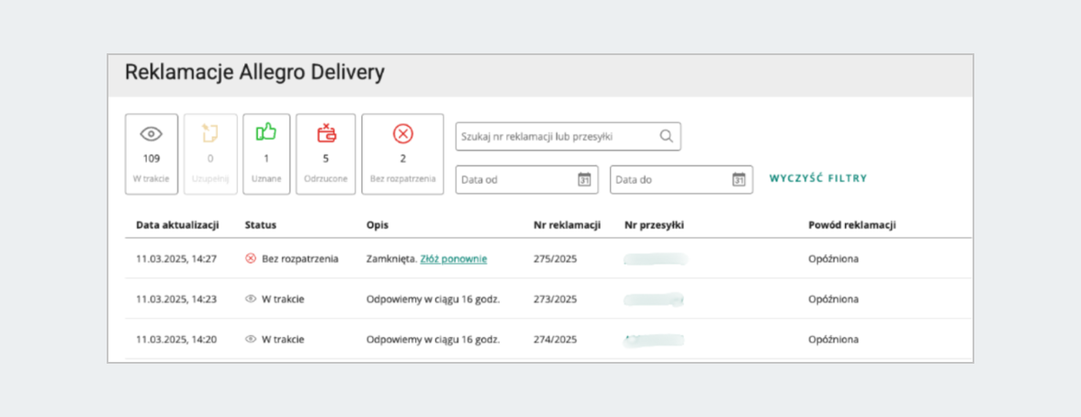This screenshot has height=417, width=1081.
Task: Click date 11.03.2025, 14:20
Action: pyautogui.click(x=177, y=340)
